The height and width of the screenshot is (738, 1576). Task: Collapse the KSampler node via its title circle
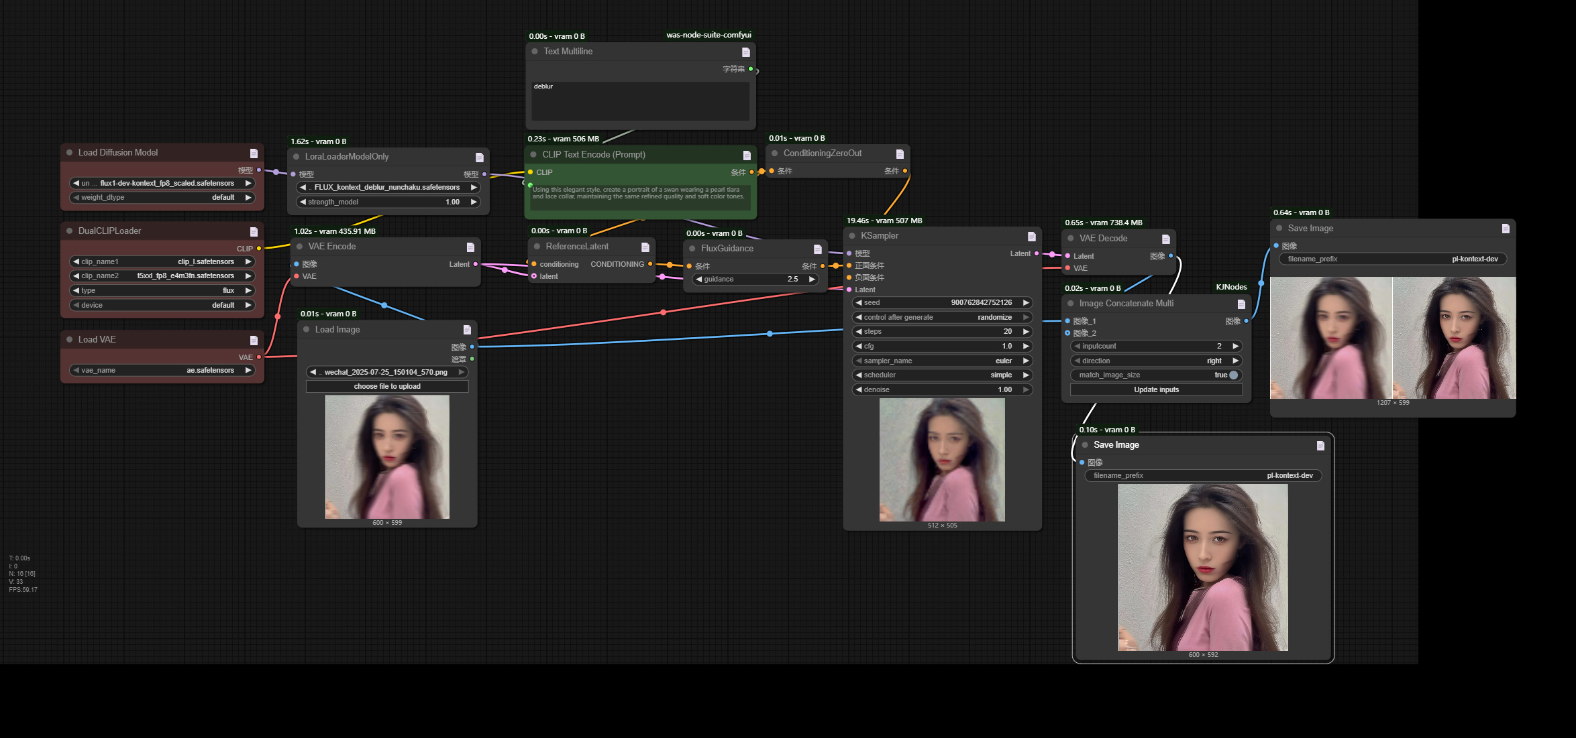click(851, 235)
